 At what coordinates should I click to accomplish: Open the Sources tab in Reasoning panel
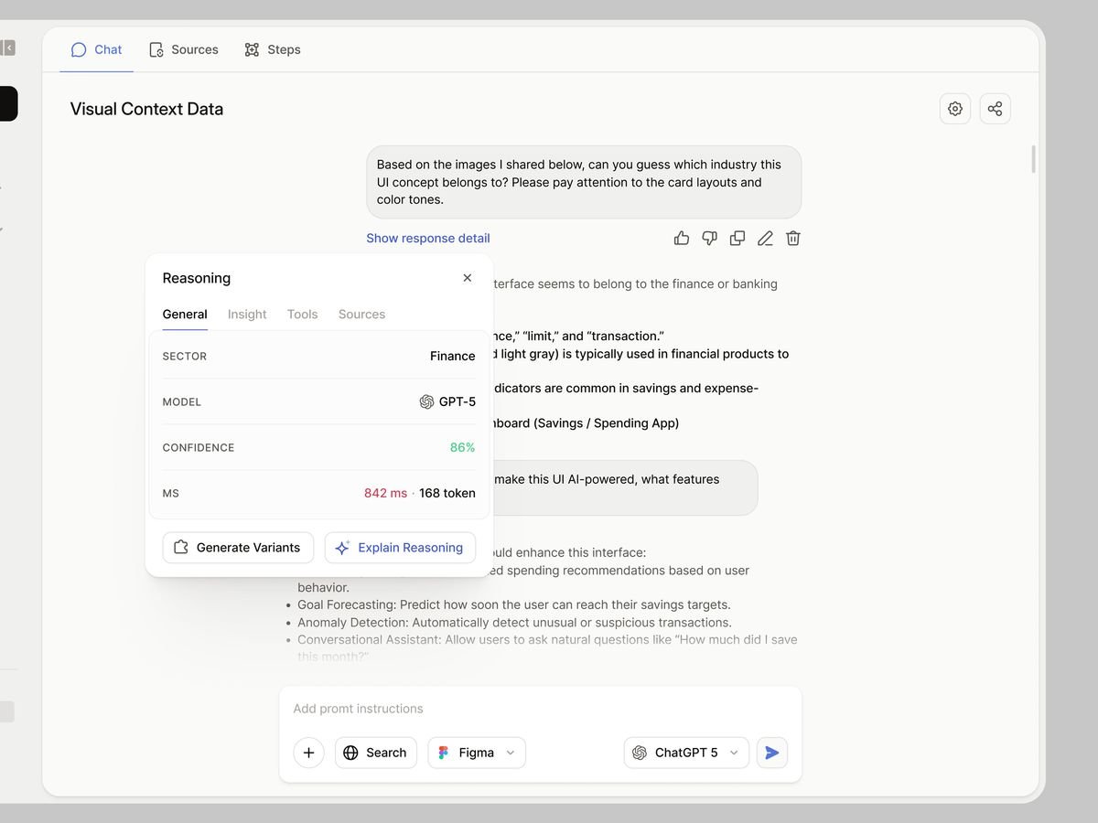pos(361,314)
